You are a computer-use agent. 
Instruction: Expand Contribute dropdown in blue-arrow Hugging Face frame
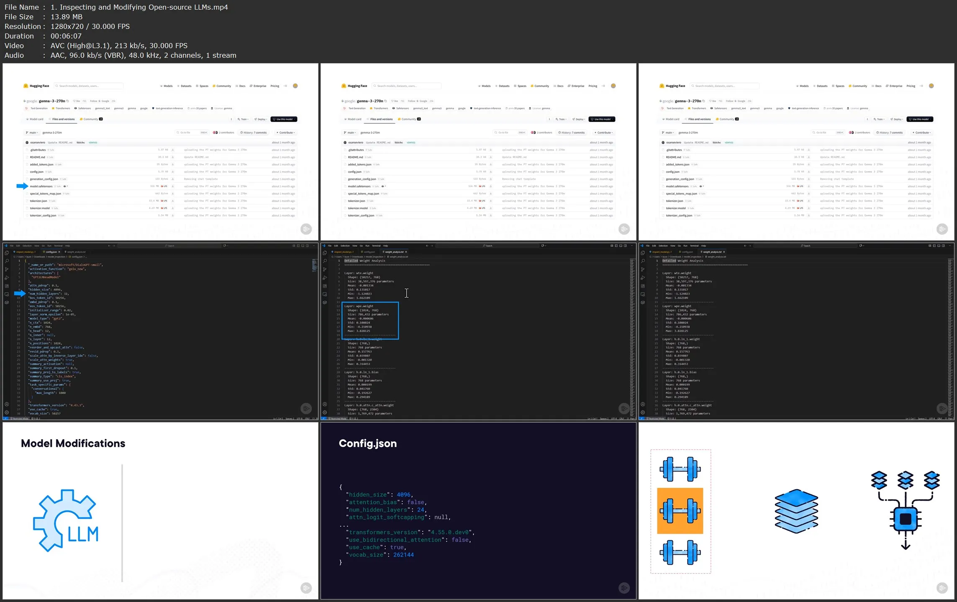pos(286,133)
